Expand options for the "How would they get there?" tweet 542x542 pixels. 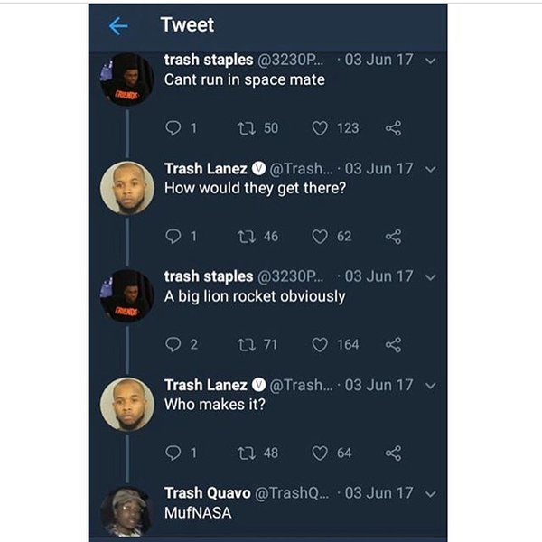[x=429, y=169]
